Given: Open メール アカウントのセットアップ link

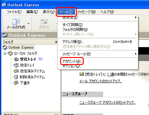Looking at the screenshot, I should [101, 81].
